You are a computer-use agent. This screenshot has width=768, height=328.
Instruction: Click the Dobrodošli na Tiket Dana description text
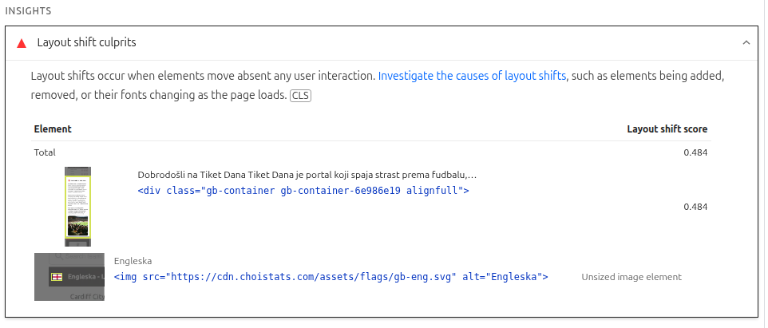pyautogui.click(x=307, y=175)
